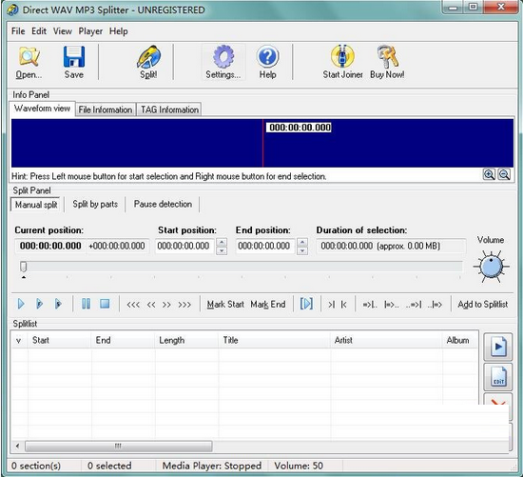Play the selection with bracketed play icon
The width and height of the screenshot is (523, 477).
tap(306, 304)
